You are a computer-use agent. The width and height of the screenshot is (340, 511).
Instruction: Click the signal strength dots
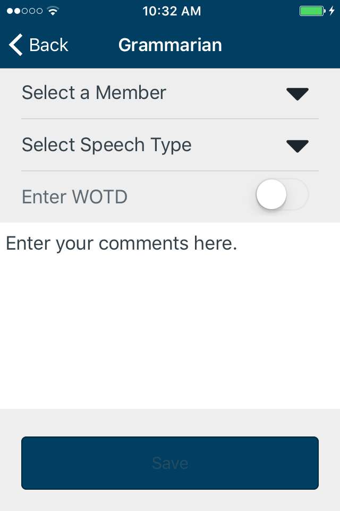(x=25, y=11)
